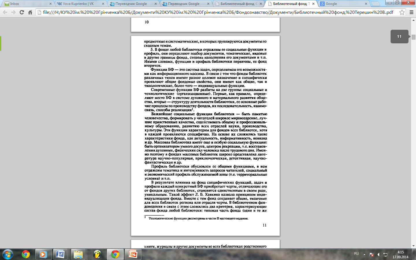416x260 pixels.
Task: Go back using the browser back arrow
Action: click(5, 12)
